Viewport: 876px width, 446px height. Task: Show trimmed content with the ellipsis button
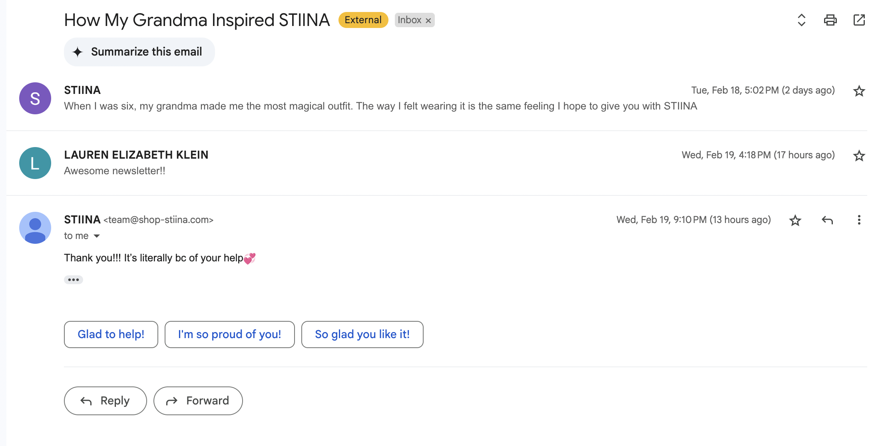click(74, 280)
